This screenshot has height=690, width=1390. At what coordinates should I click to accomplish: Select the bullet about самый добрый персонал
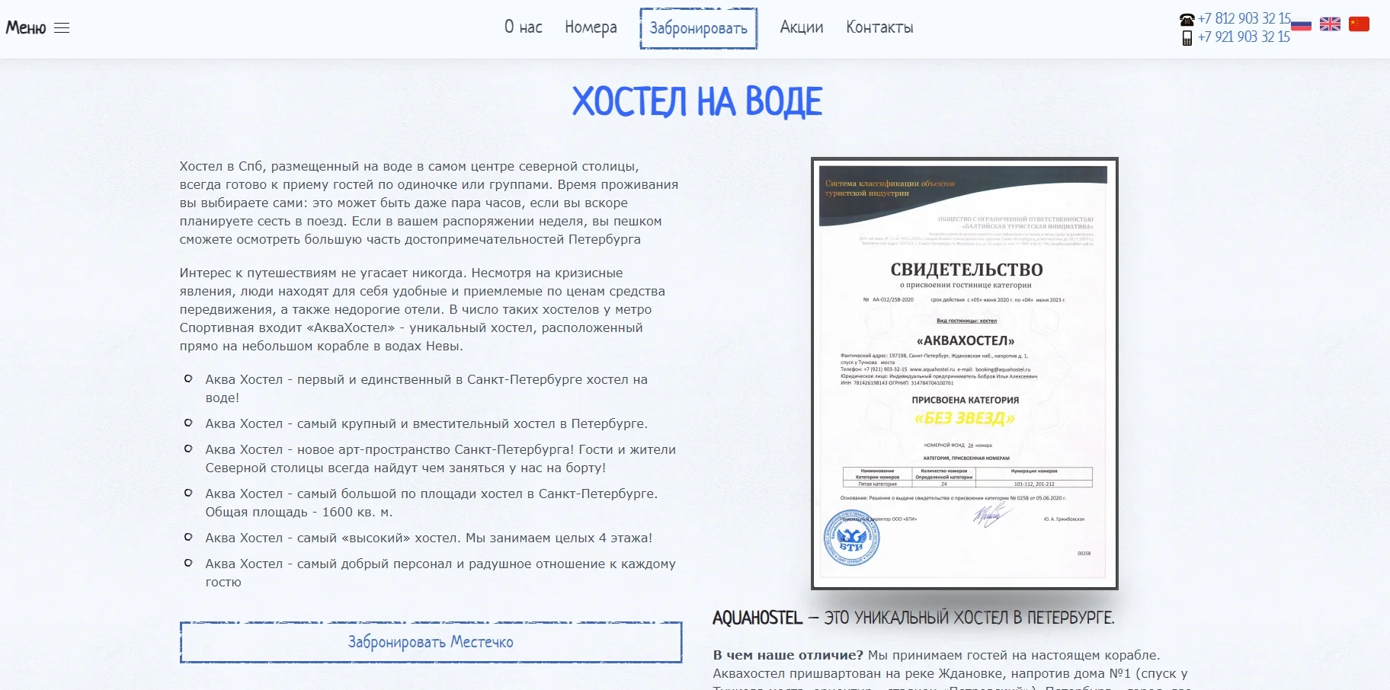point(440,573)
